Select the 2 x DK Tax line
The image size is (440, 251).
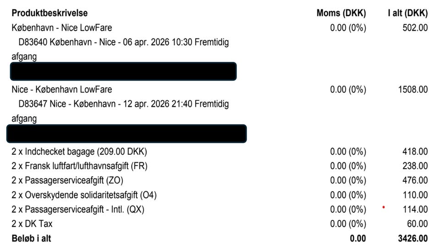[x=32, y=224]
